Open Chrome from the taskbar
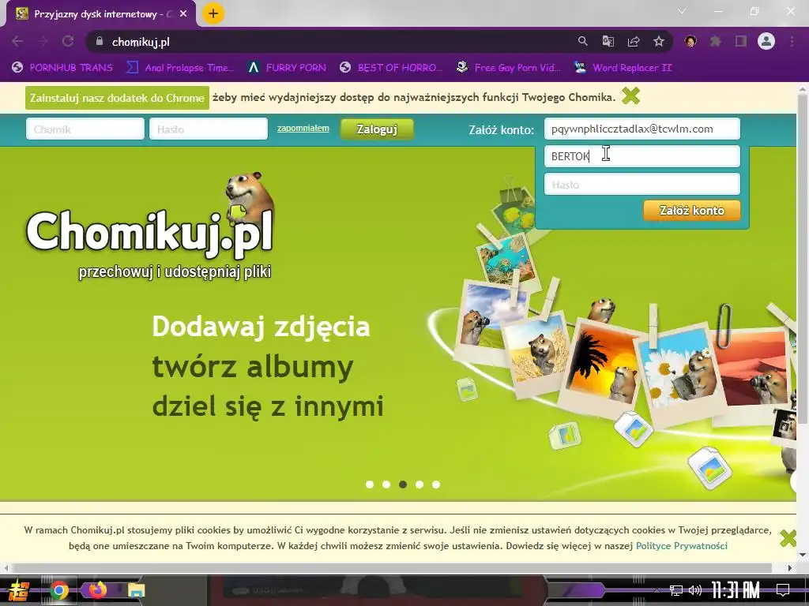Screen dimensions: 809x606 click(58, 590)
